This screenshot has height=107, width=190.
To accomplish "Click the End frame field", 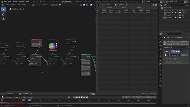I will point(151,97).
